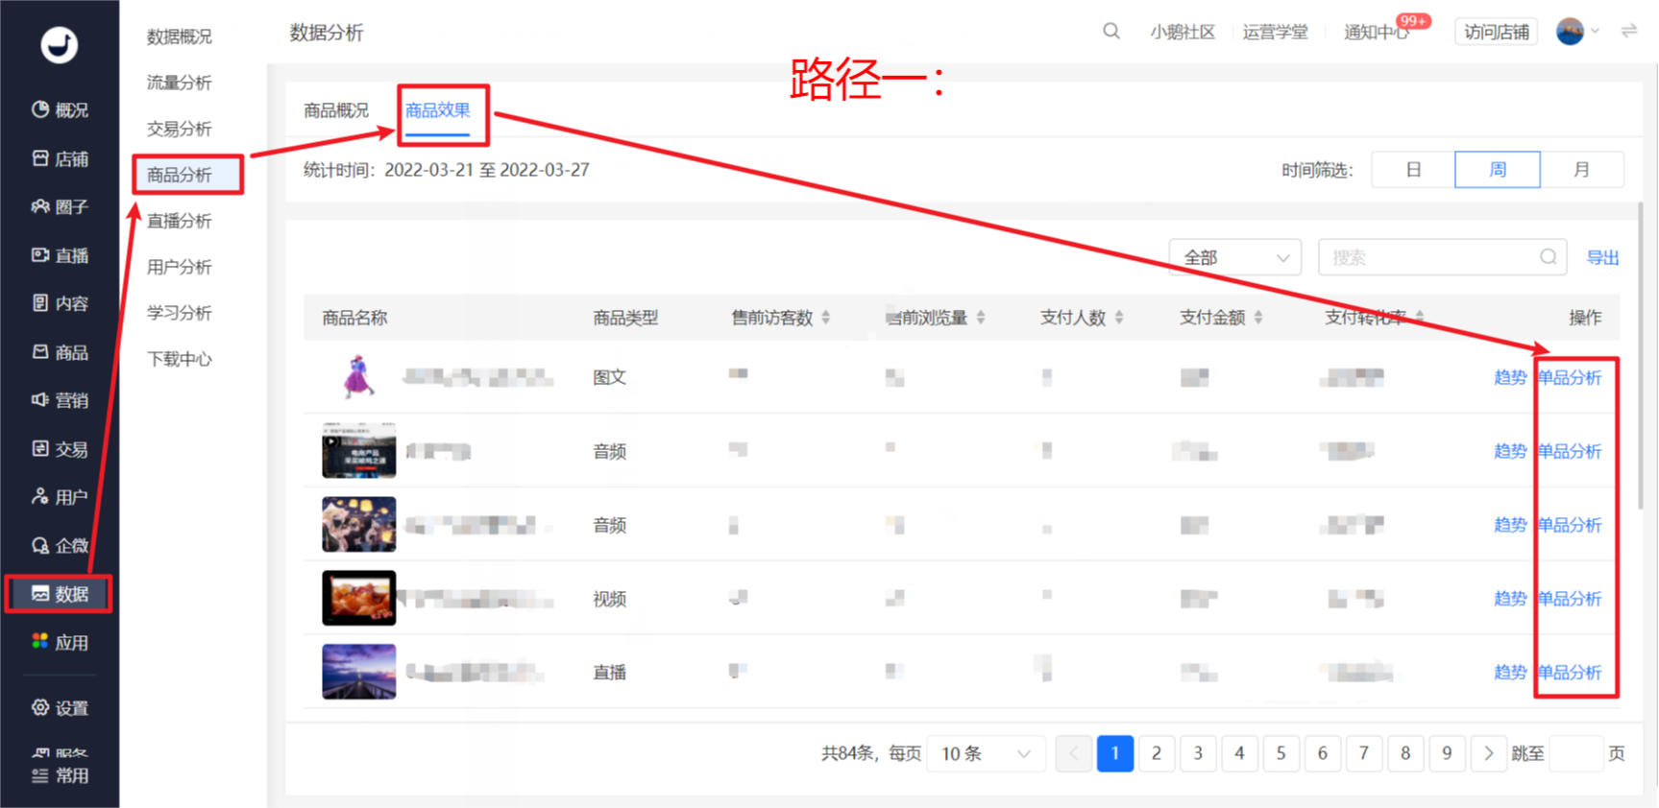This screenshot has height=808, width=1659.
Task: Click the 直播 row product thumbnail
Action: click(358, 672)
